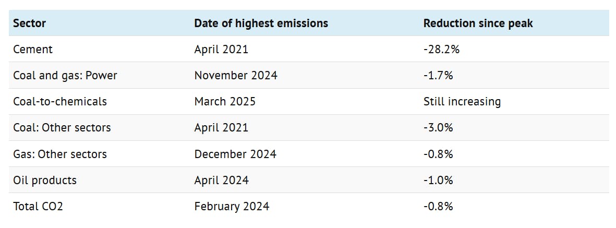Image resolution: width=616 pixels, height=228 pixels.
Task: Click the March 2025 date cell
Action: 225,101
